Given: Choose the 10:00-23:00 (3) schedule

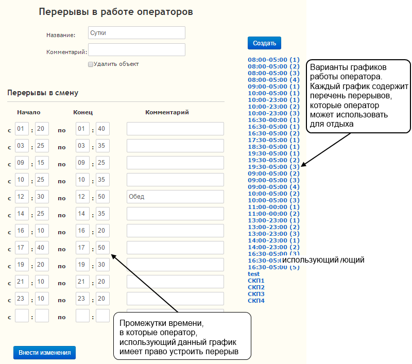Looking at the screenshot, I should tap(274, 113).
